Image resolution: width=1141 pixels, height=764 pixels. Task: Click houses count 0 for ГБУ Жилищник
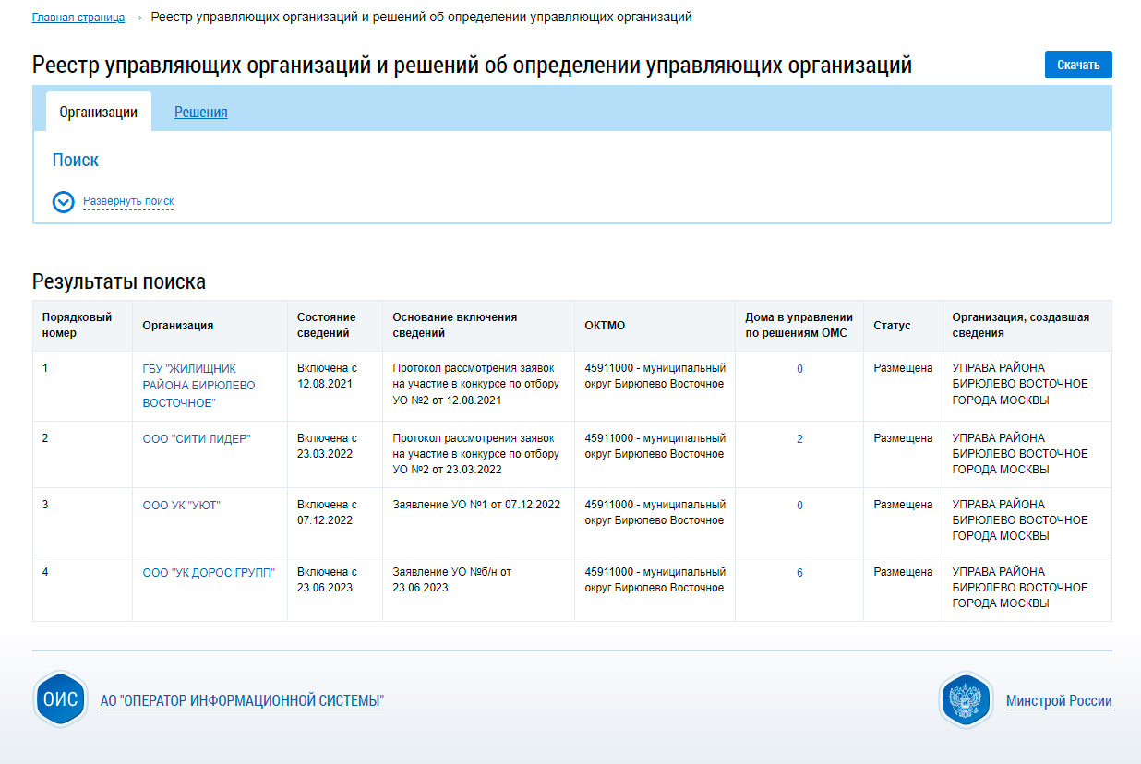tap(799, 369)
